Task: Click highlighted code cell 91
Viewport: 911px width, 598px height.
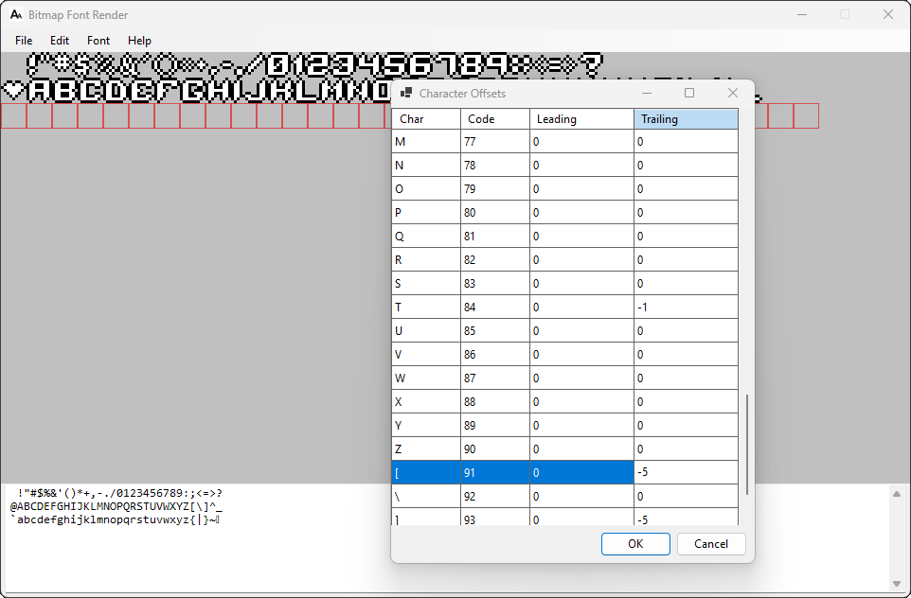Action: coord(495,472)
